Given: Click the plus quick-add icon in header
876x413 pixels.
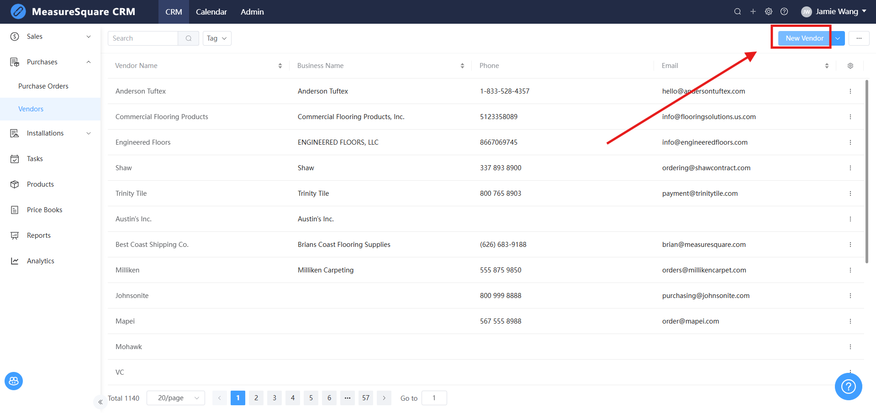Looking at the screenshot, I should point(753,11).
